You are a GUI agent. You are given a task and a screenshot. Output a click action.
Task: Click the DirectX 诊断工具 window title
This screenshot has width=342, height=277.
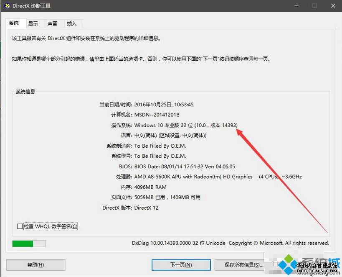coord(31,6)
